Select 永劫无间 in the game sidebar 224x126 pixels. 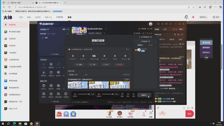tap(15, 25)
